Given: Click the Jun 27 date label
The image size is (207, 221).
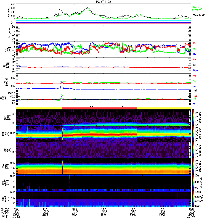Looking at the screenshot, I should 191,217.
